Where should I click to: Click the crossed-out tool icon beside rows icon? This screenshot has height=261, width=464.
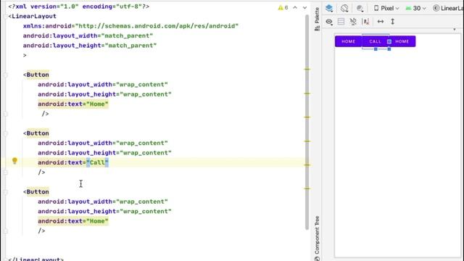coord(353,22)
